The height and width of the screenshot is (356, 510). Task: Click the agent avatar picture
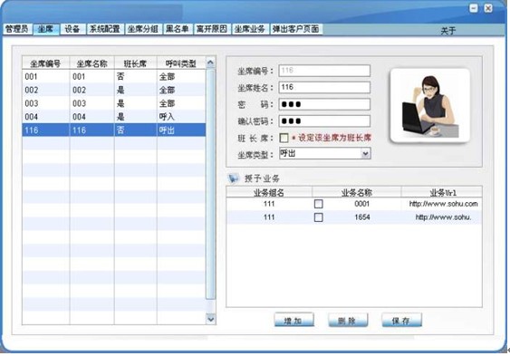point(430,105)
